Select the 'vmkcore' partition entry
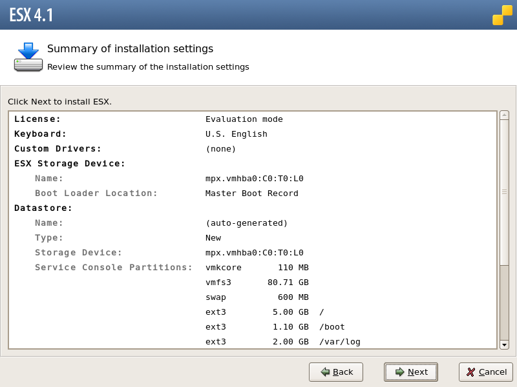517x387 pixels. (224, 268)
